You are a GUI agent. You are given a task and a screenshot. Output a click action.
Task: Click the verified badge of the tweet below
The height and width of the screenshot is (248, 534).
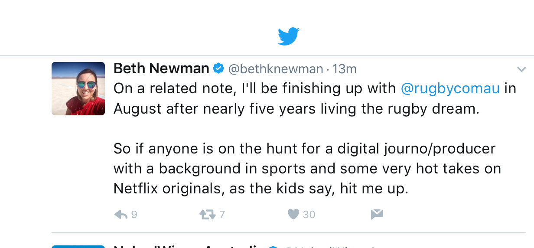point(273,247)
